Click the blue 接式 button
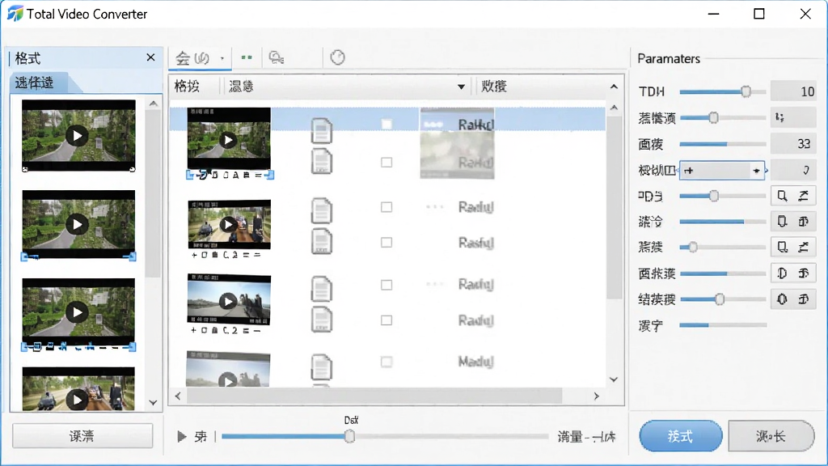The width and height of the screenshot is (828, 466). coord(681,436)
